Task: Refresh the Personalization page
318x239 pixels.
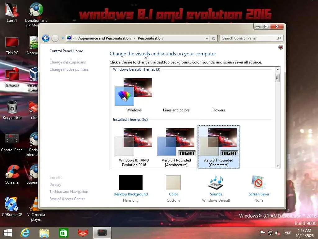Action: tap(214, 38)
